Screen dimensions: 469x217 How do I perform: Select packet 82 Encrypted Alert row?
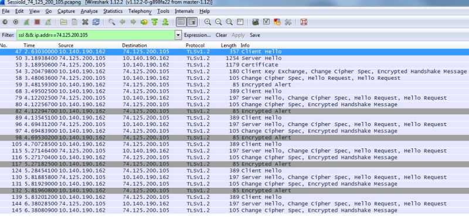235,111
